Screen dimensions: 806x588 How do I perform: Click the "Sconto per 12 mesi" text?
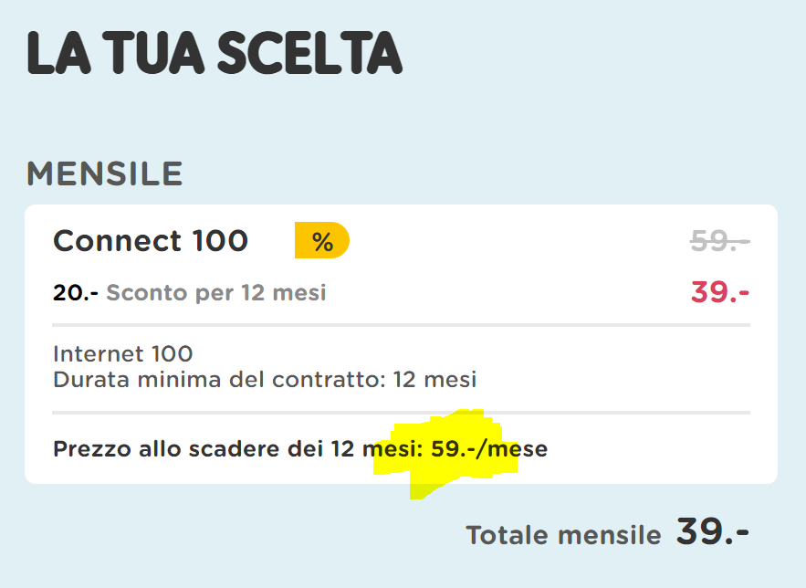click(x=216, y=293)
